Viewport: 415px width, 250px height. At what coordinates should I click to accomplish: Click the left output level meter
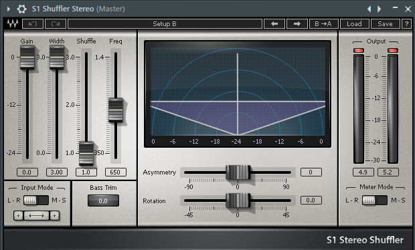(x=359, y=109)
